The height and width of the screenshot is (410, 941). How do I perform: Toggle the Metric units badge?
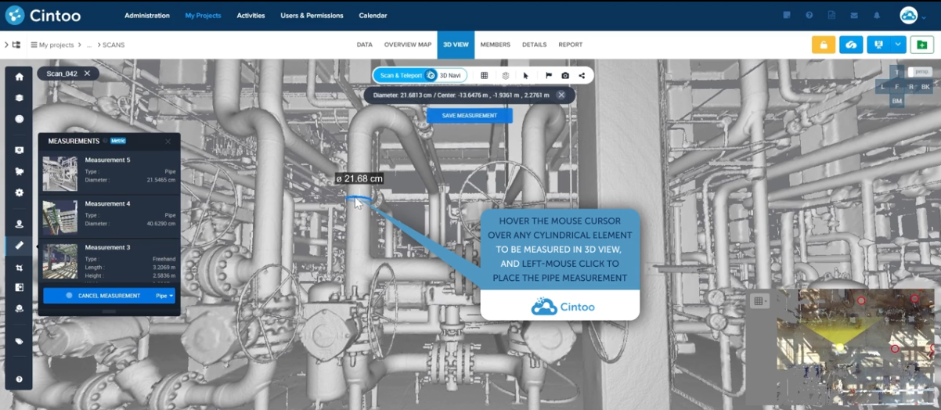[118, 142]
